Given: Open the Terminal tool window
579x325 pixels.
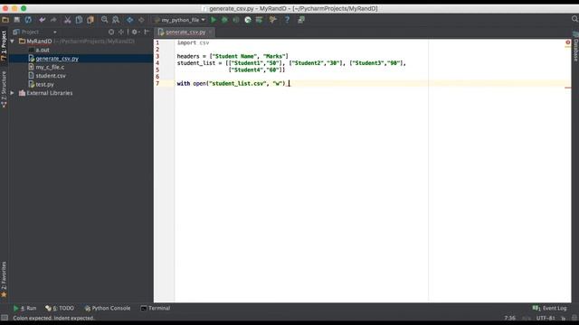Looking at the screenshot, I should (x=155, y=308).
